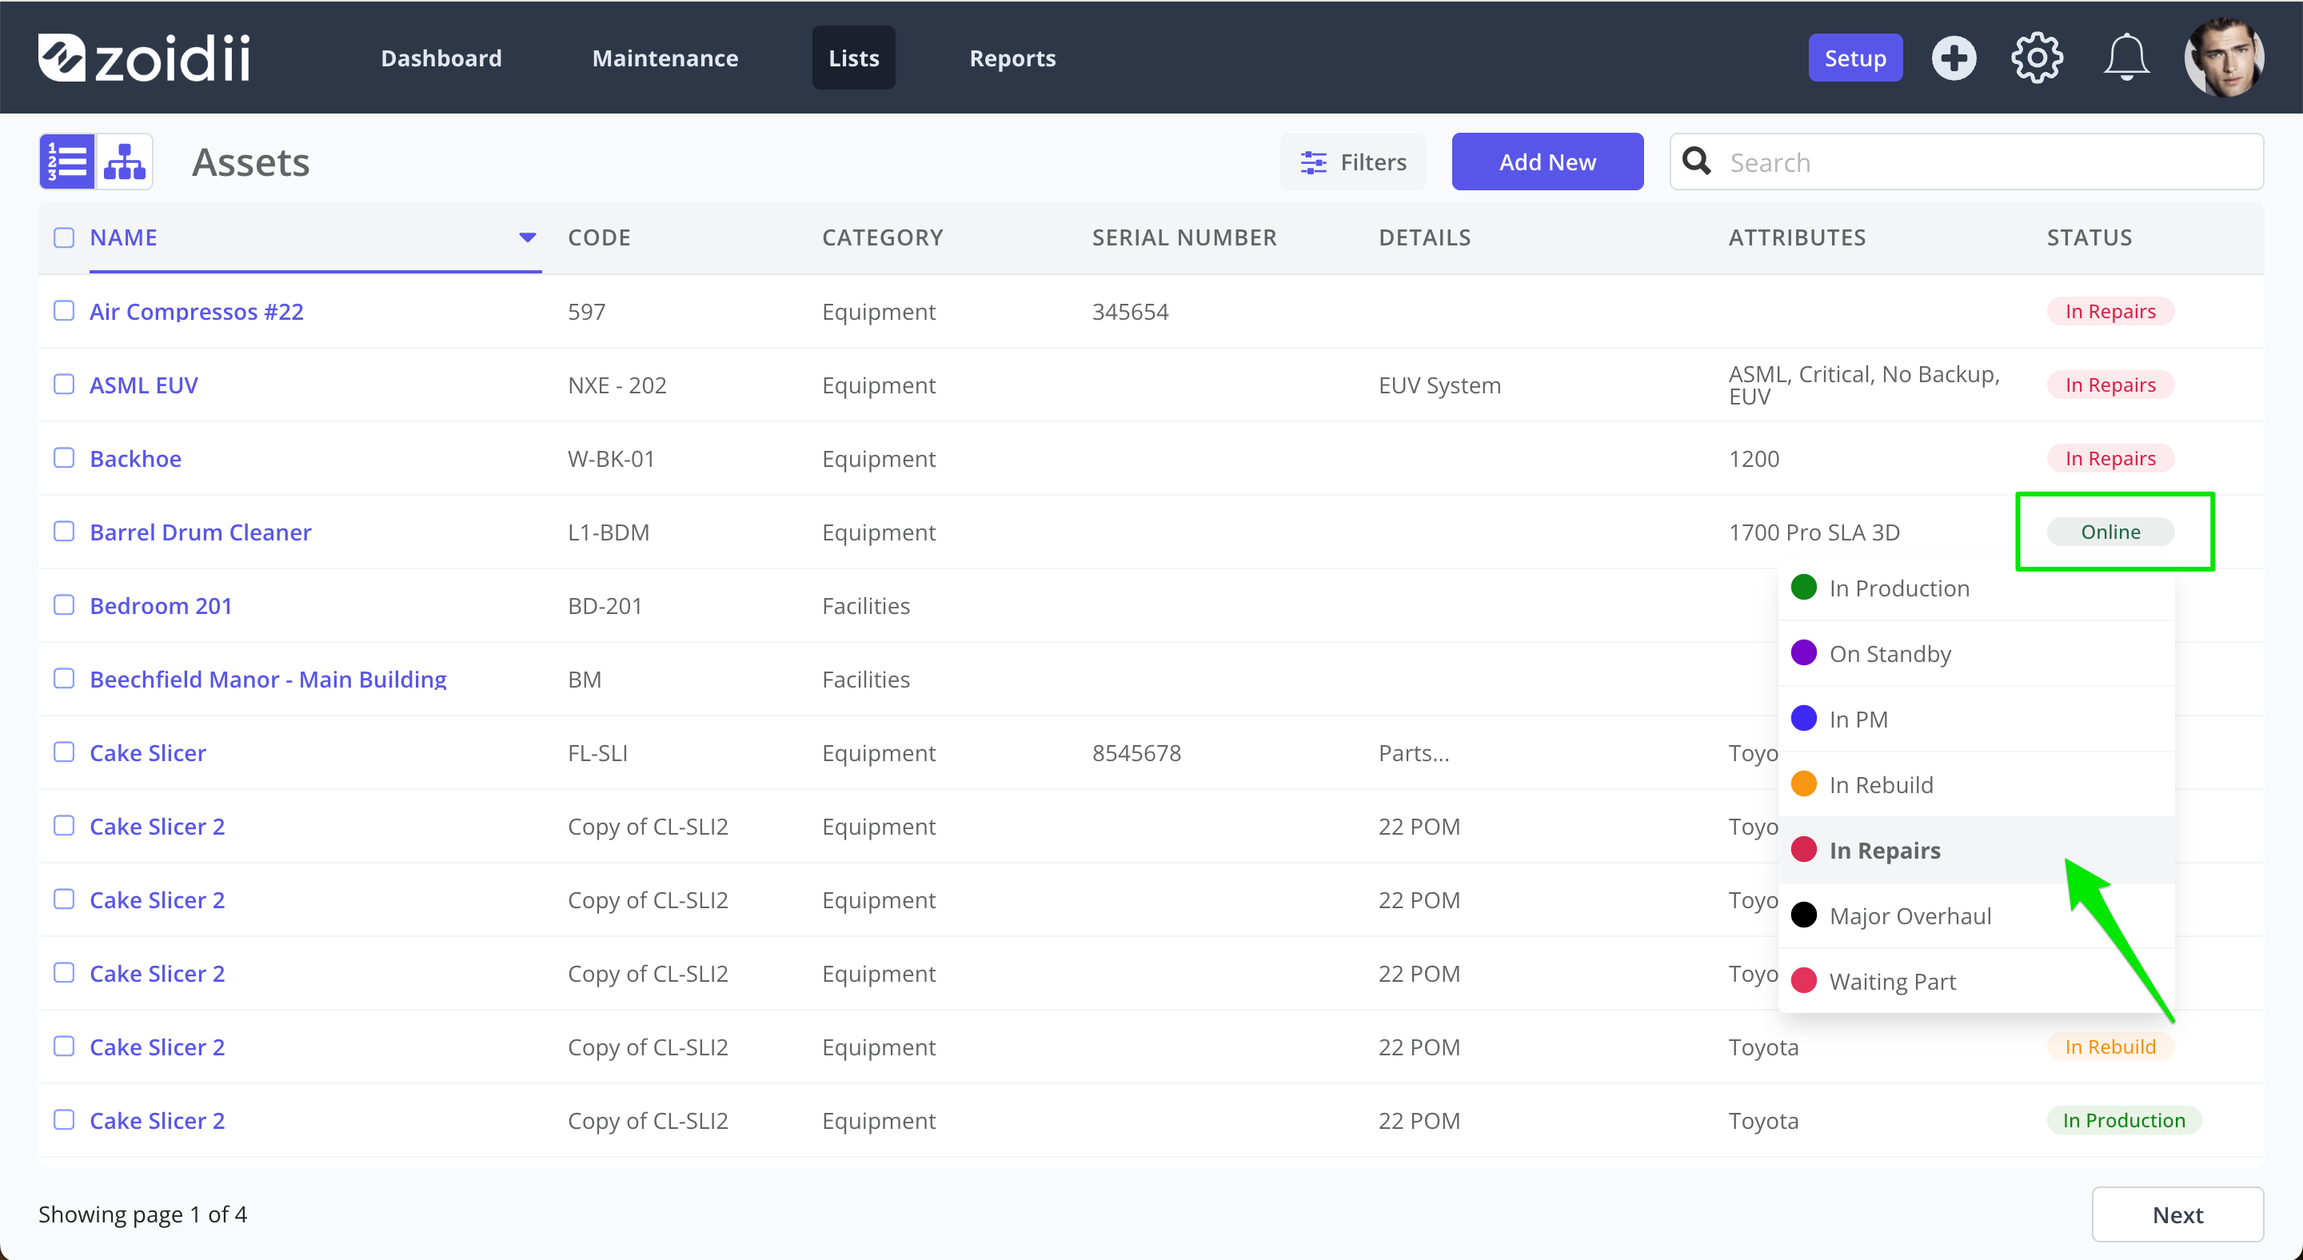Select In Repairs from the status menu

point(1976,850)
